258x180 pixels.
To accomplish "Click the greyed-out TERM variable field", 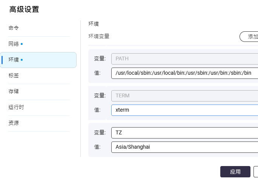I will [184, 96].
